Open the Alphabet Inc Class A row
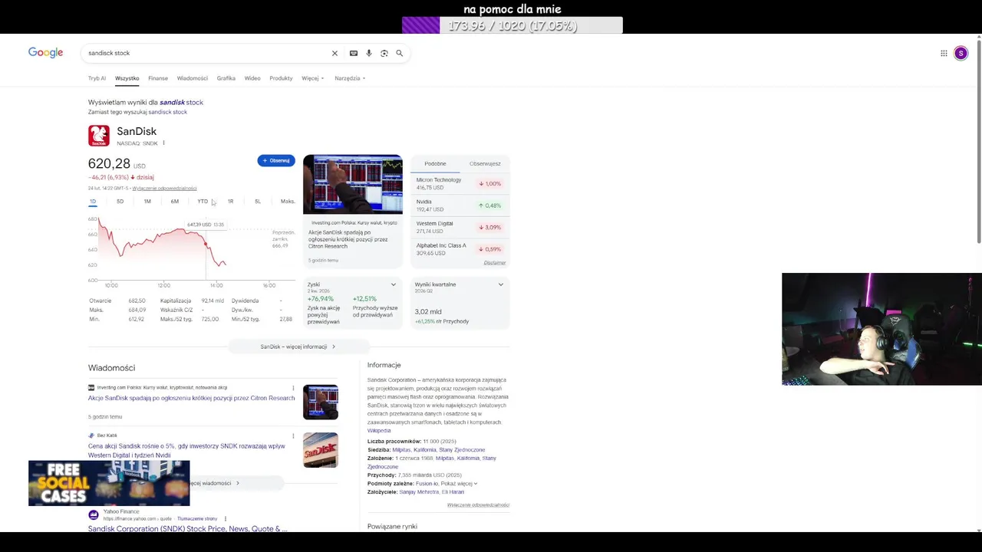This screenshot has height=552, width=982. pyautogui.click(x=460, y=249)
